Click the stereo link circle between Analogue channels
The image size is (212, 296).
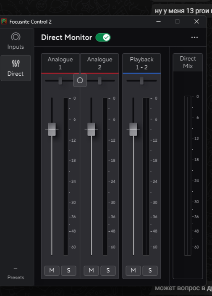[80, 80]
